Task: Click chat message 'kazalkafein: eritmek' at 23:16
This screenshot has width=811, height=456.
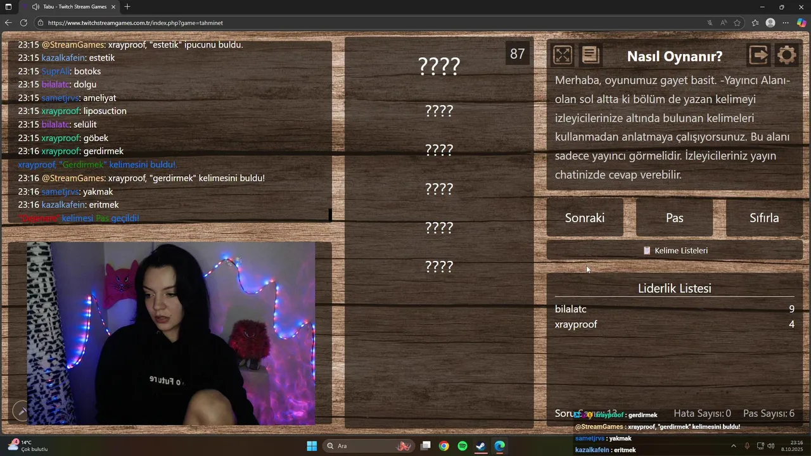Action: pos(68,205)
